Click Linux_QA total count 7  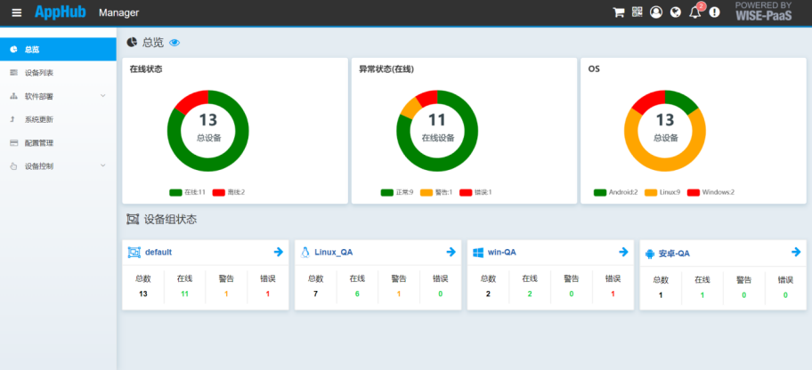pos(315,294)
